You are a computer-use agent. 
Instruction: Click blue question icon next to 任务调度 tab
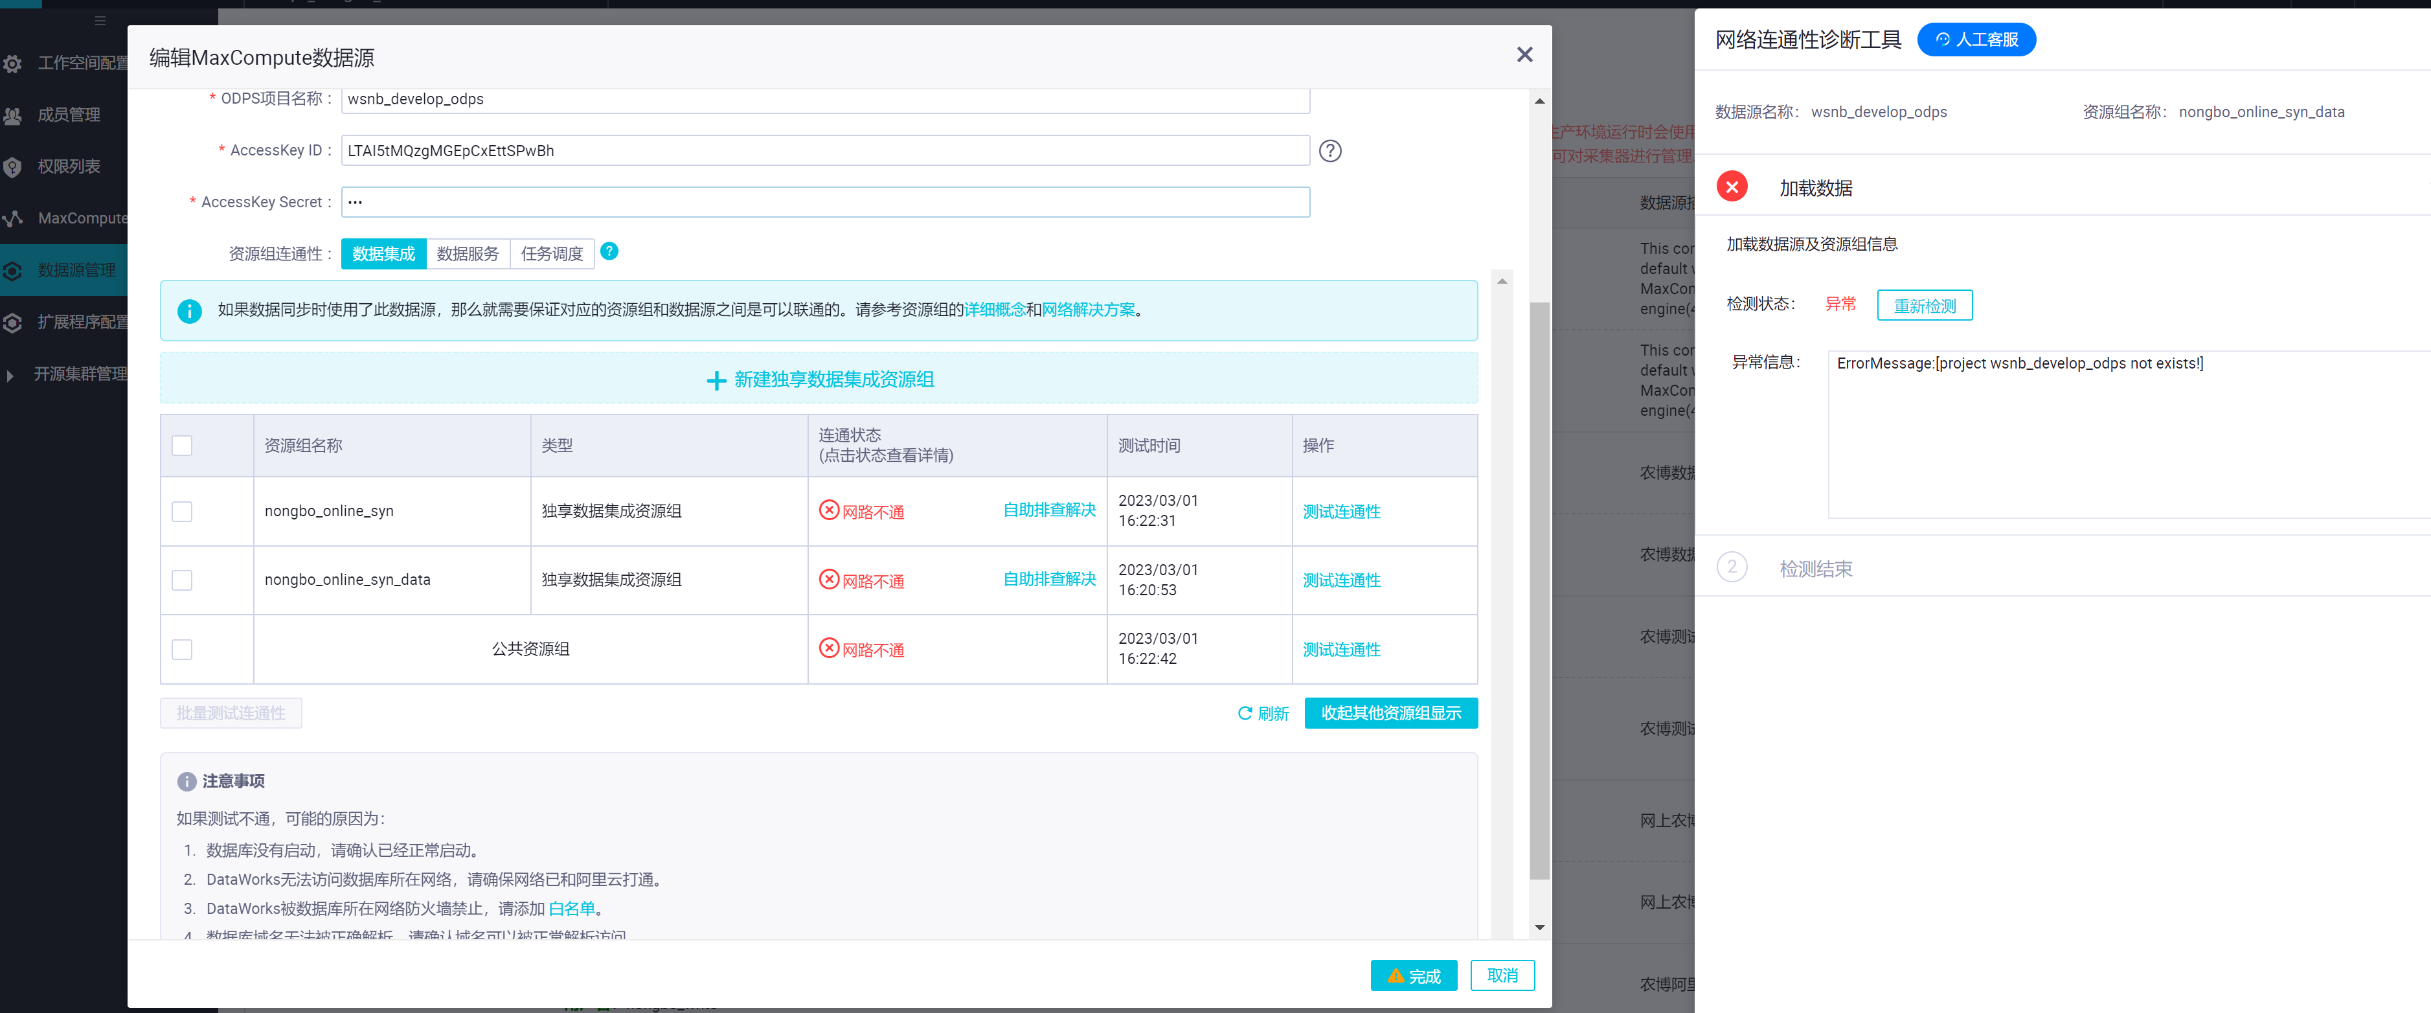(x=609, y=251)
